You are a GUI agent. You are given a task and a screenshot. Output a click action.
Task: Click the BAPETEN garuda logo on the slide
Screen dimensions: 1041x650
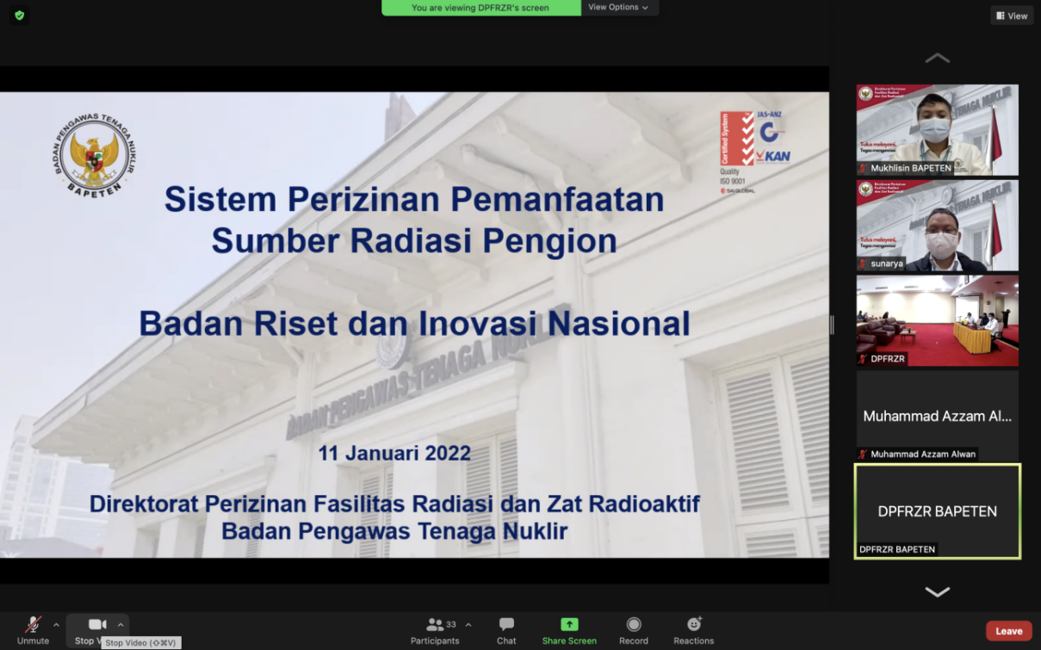[x=95, y=156]
